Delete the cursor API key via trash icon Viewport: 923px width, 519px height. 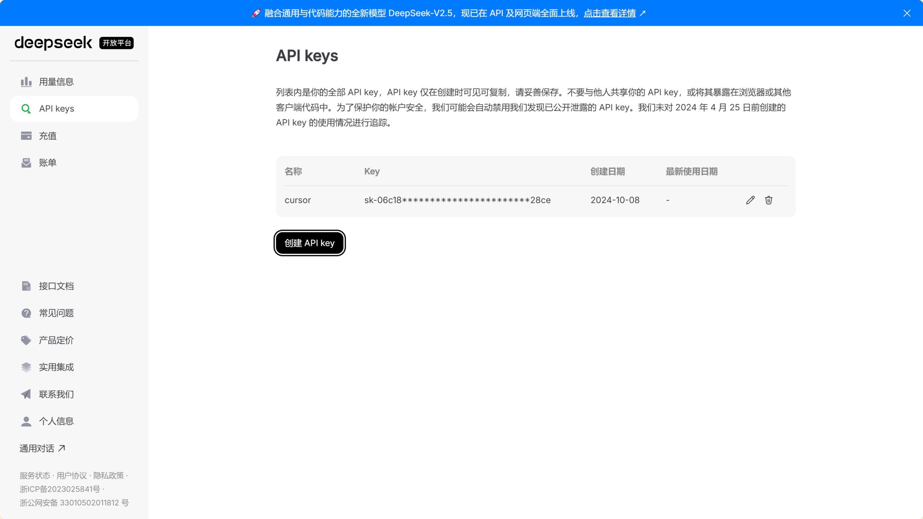tap(768, 200)
